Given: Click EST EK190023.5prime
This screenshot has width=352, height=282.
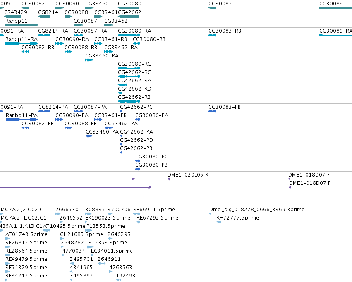Looking at the screenshot, I should coord(108,217).
